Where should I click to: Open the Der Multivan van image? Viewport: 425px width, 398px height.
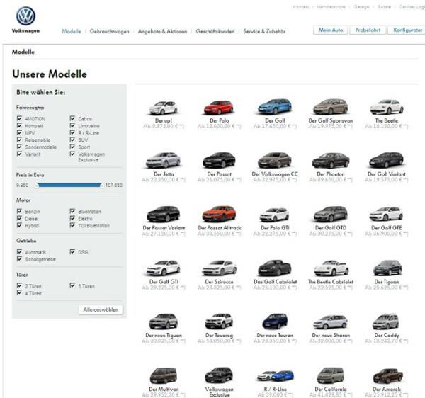point(163,375)
